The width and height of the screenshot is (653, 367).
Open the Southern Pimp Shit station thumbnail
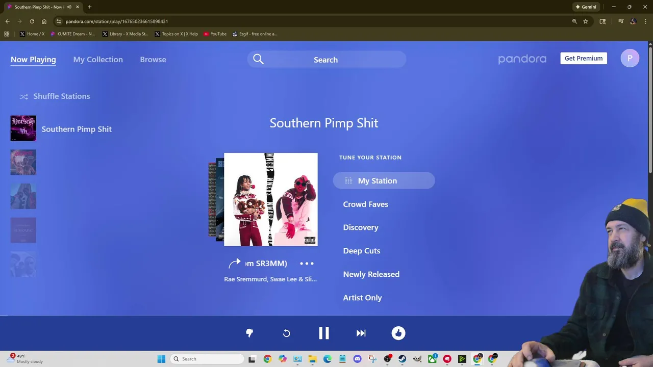(23, 128)
